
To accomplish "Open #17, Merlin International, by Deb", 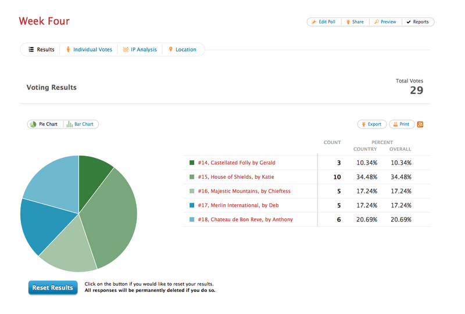I will [x=238, y=205].
